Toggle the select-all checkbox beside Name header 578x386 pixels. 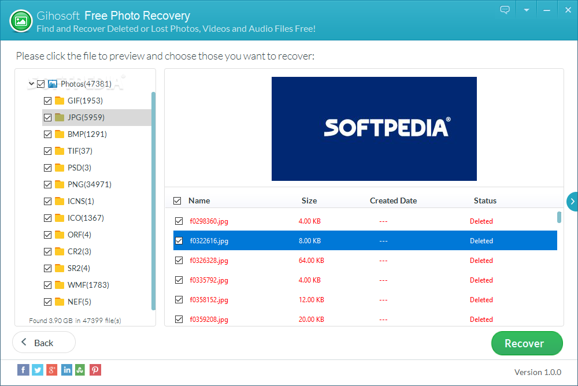tap(177, 201)
